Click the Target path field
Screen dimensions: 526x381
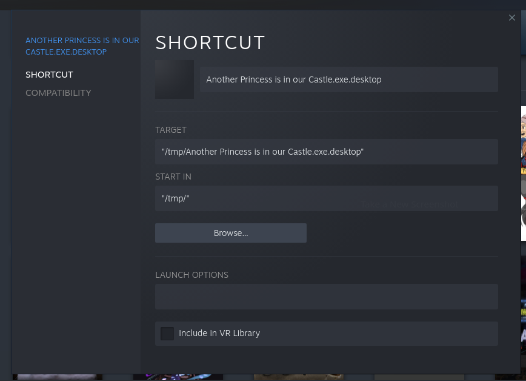[x=327, y=152]
